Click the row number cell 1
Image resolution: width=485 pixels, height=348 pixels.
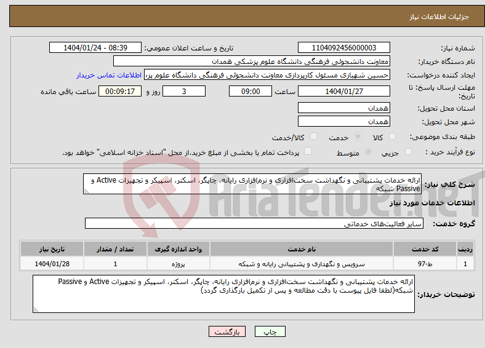[465, 264]
